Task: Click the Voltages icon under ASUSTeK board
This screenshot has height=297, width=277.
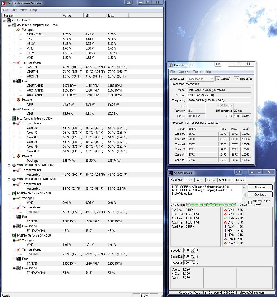Action: pyautogui.click(x=18, y=30)
